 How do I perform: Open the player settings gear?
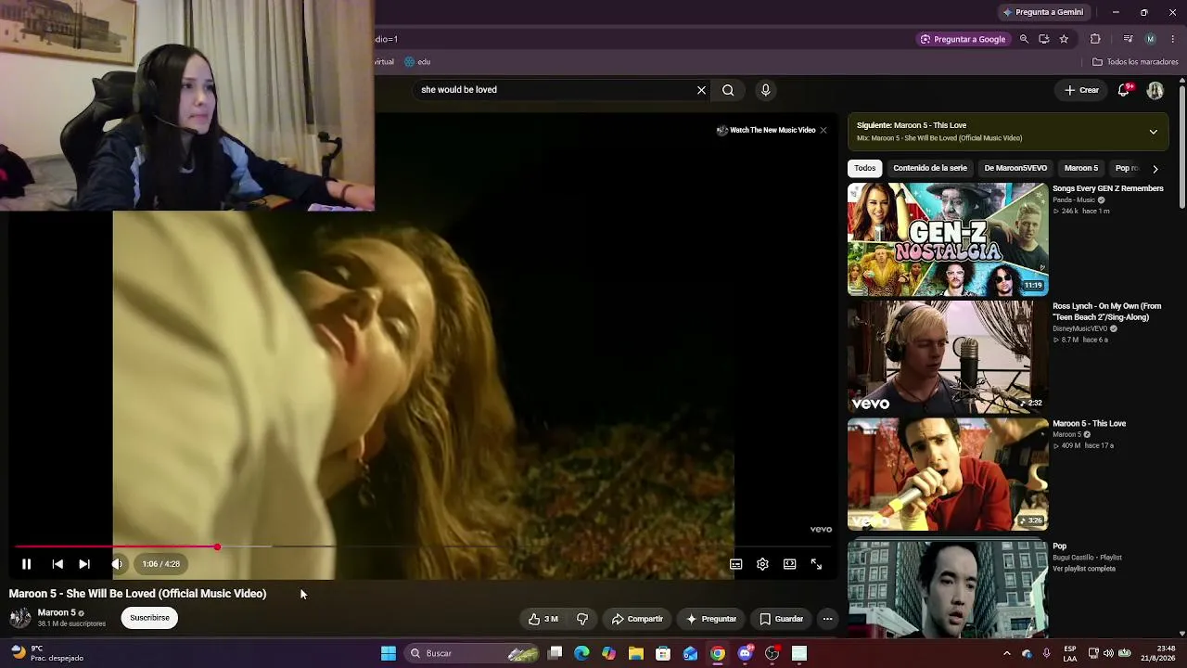pyautogui.click(x=762, y=564)
